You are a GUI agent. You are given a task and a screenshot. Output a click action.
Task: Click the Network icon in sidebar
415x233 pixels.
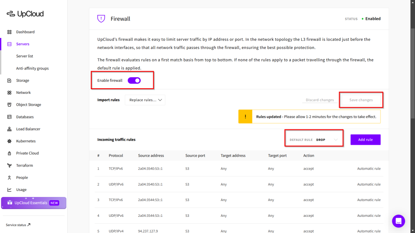click(9, 93)
